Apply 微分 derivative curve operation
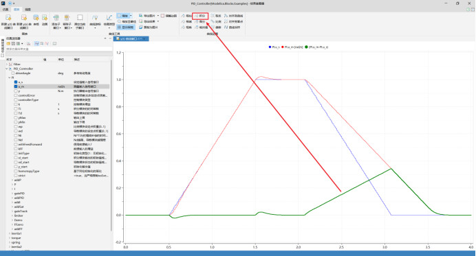 200,21
